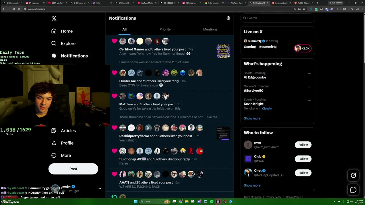Switch to the Color Memory browser tab
This screenshot has width=365, height=205.
pos(214,3)
